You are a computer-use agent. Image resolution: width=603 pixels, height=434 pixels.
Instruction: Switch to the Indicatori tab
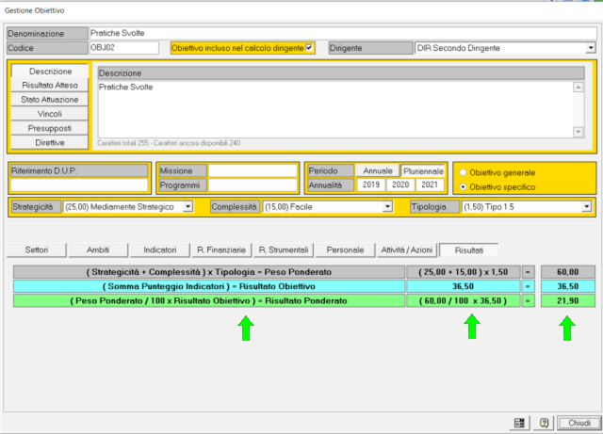click(159, 249)
